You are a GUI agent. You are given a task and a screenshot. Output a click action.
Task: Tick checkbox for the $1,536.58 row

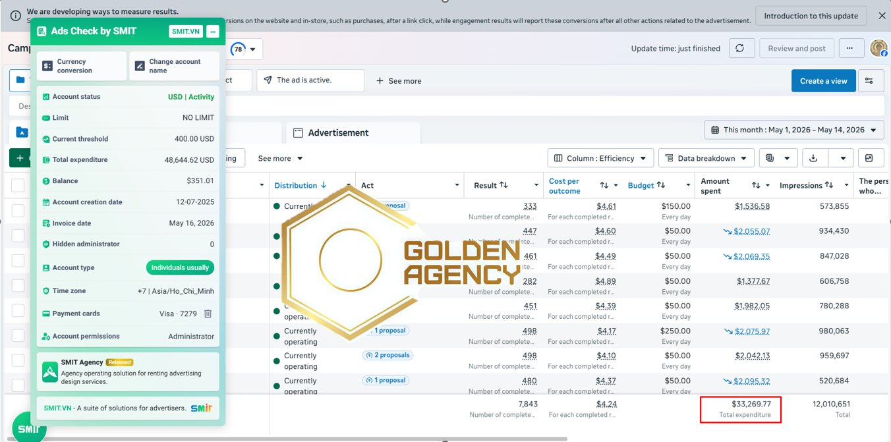coord(18,211)
